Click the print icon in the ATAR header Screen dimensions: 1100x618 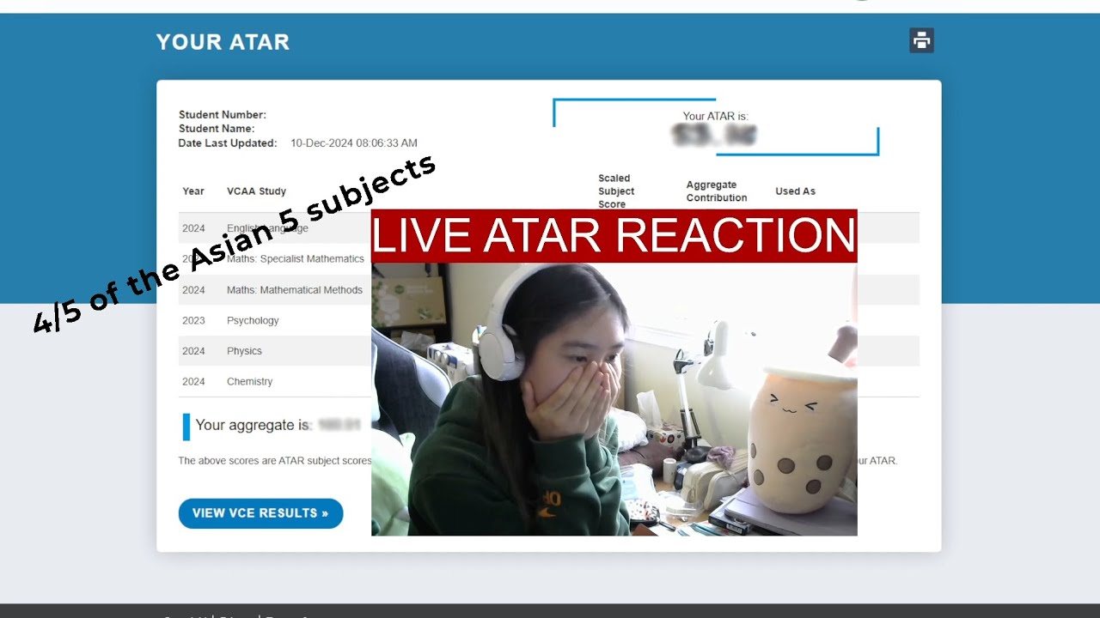[x=921, y=40]
